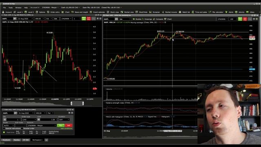Switch to the SP 500 workspace tab

pos(26,140)
